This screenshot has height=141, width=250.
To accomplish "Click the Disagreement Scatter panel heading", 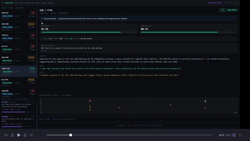I will coord(55,95).
